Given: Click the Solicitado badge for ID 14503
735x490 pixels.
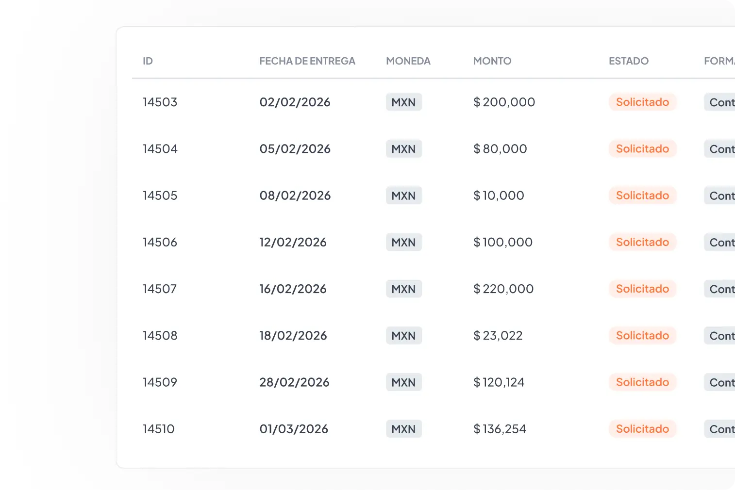Looking at the screenshot, I should tap(642, 102).
